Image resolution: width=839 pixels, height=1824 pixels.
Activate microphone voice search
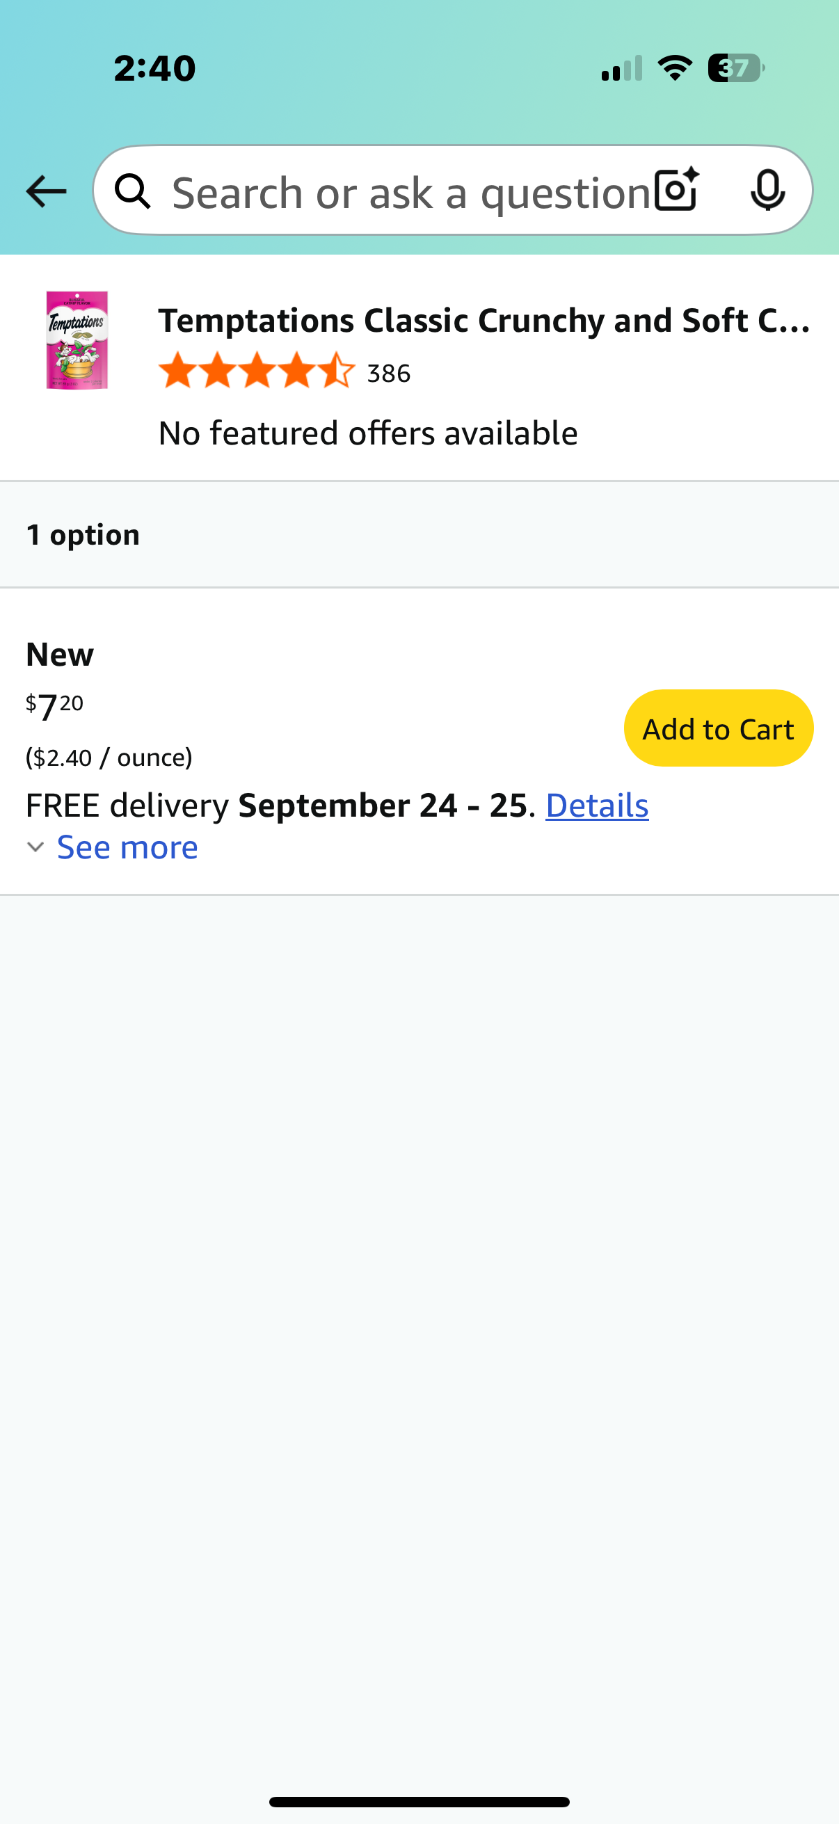pos(767,190)
